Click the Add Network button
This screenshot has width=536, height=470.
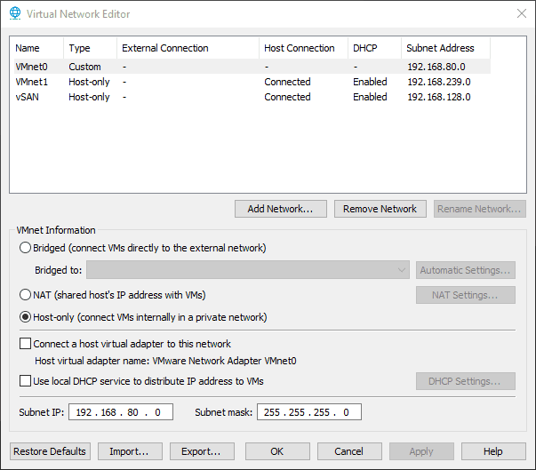280,209
